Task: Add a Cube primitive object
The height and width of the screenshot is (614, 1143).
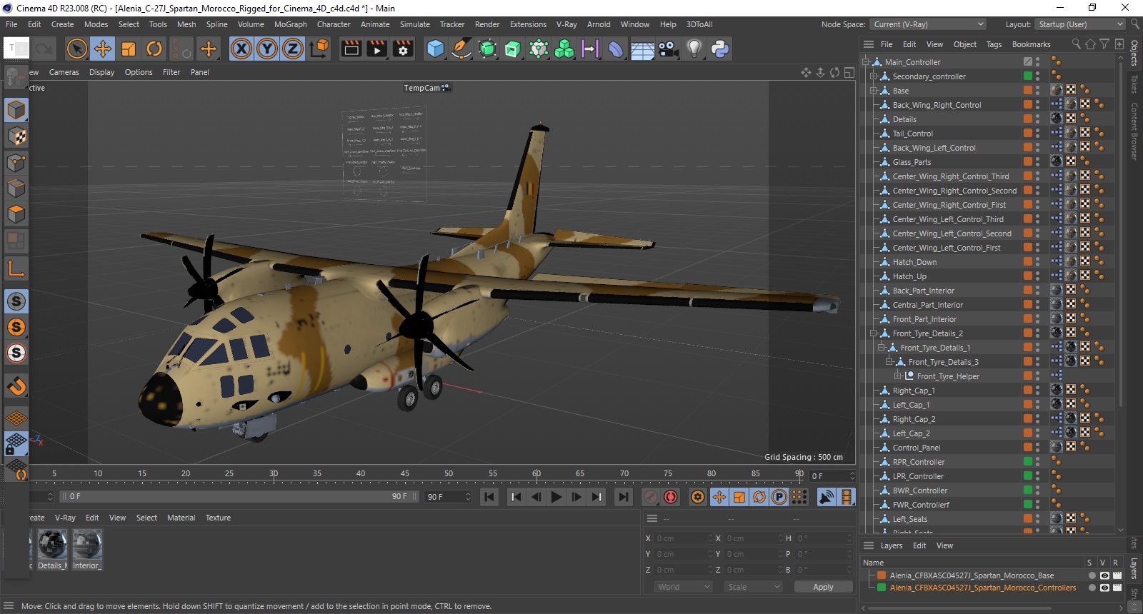Action: point(435,49)
